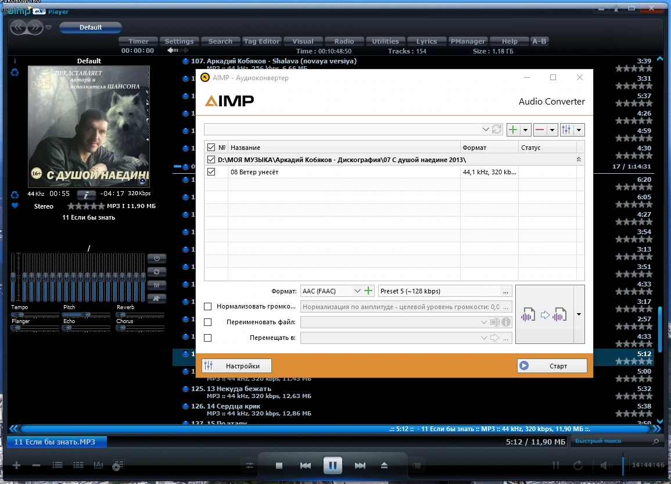Skip to previous track in player
The width and height of the screenshot is (671, 484).
pos(306,465)
